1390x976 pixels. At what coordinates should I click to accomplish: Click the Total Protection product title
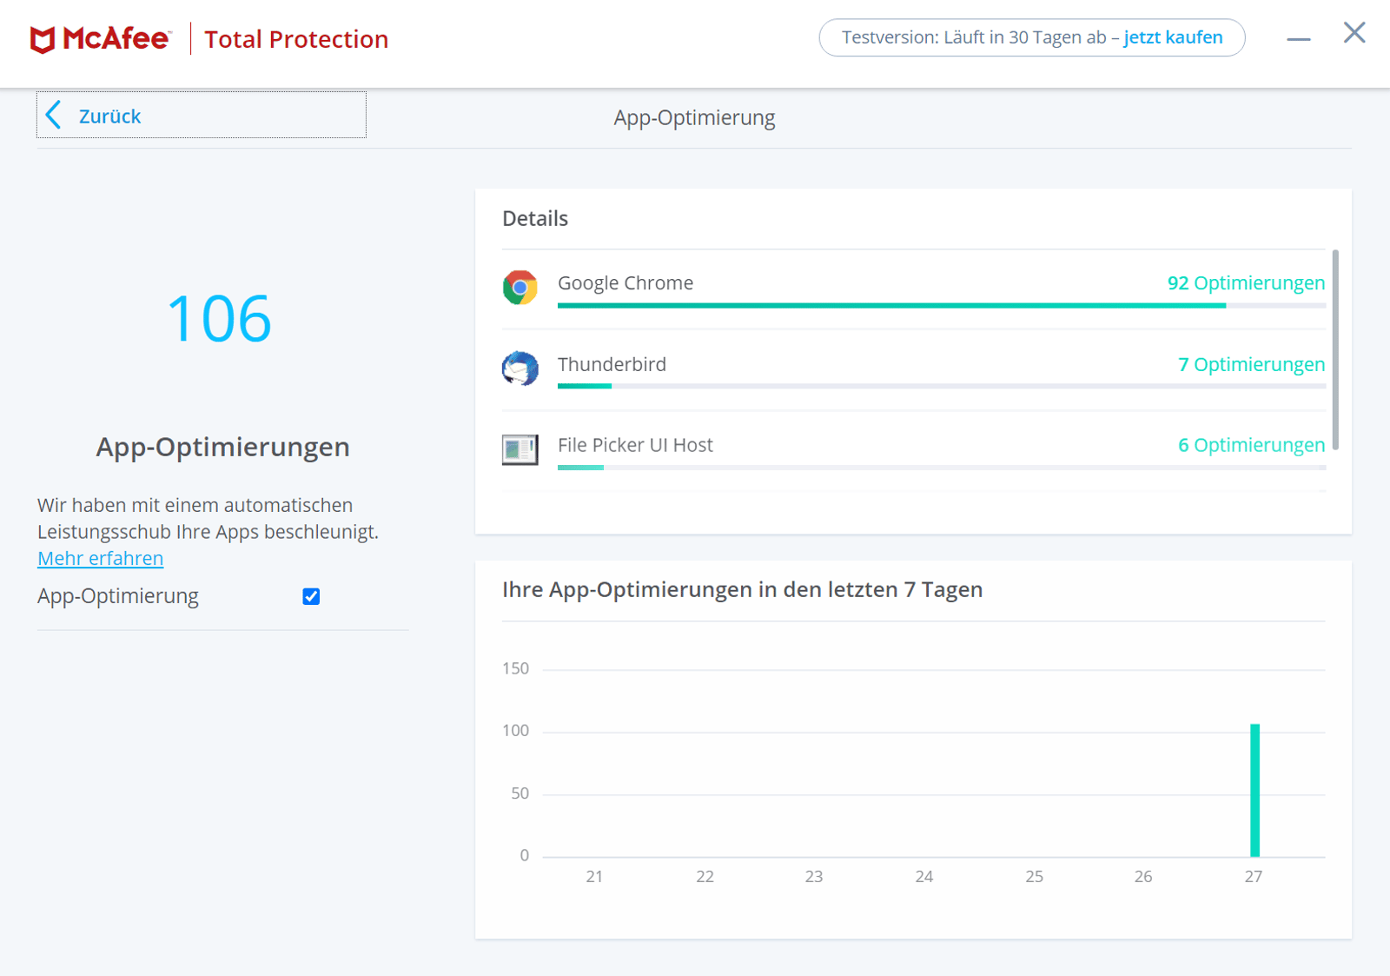(x=296, y=39)
